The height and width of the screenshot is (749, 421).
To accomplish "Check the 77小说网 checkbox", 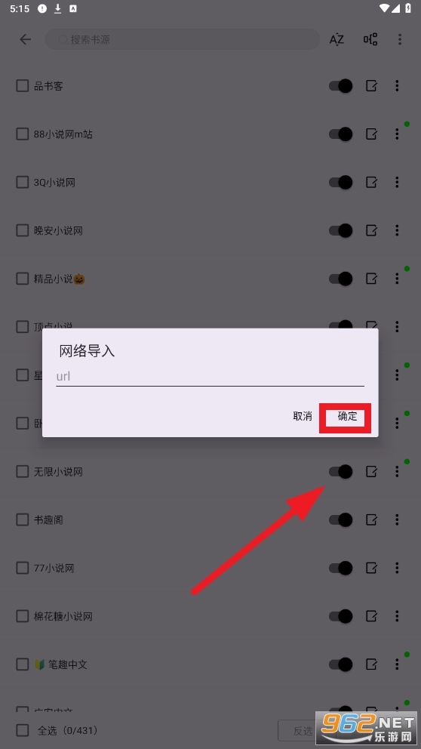I will [23, 568].
